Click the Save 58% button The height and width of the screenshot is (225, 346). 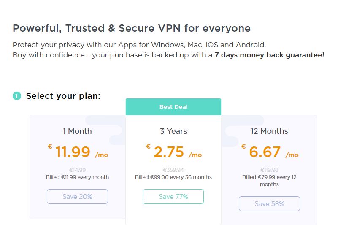269,203
